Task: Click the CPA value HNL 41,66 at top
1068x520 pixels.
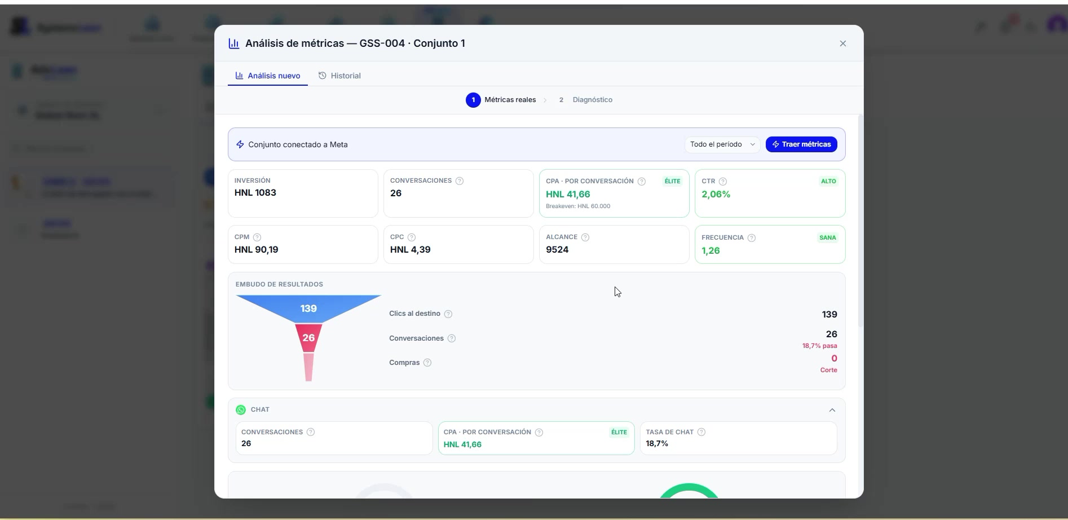Action: point(568,195)
